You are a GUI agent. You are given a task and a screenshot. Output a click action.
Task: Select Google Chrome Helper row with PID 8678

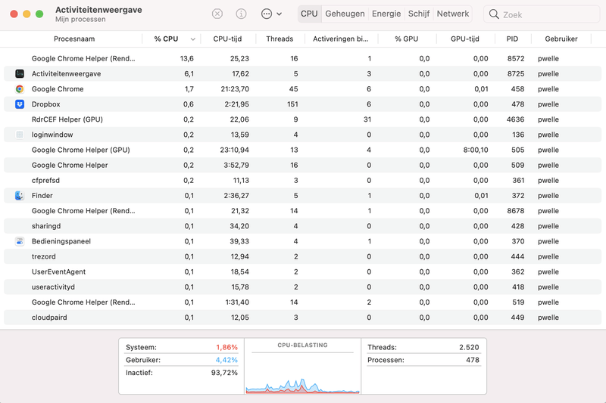(302, 211)
